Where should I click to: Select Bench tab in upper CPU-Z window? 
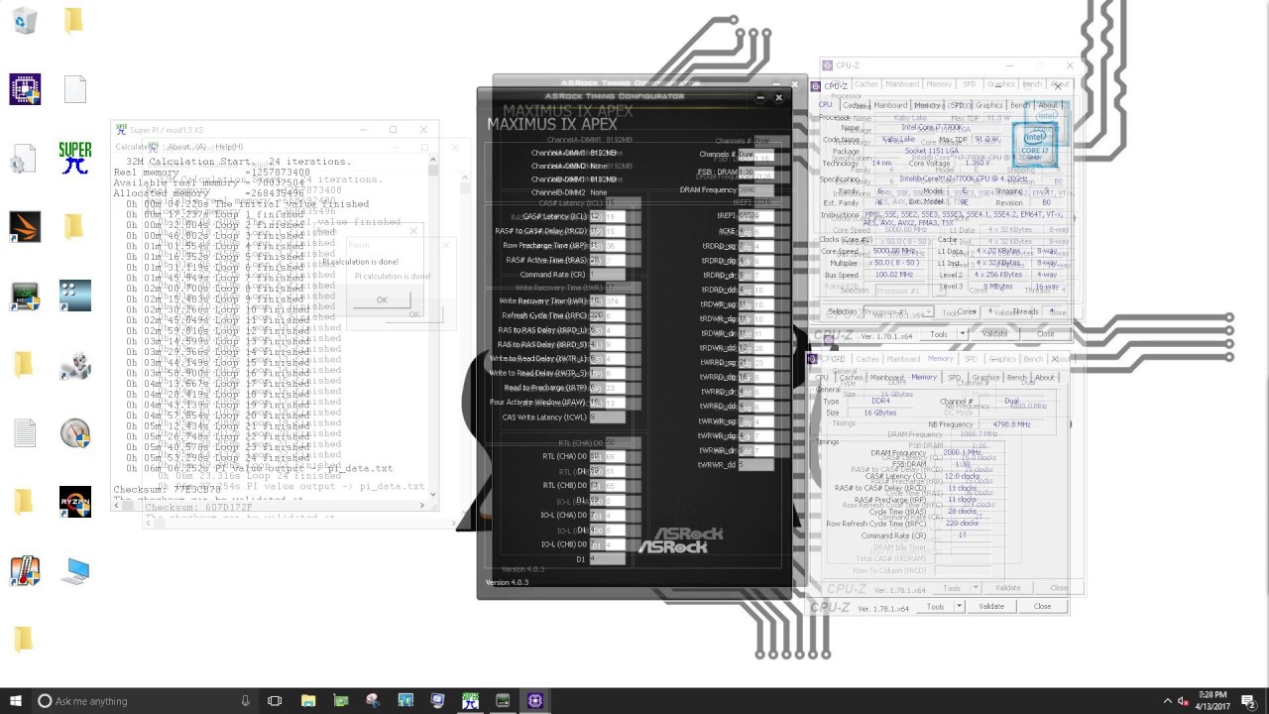click(x=1019, y=105)
